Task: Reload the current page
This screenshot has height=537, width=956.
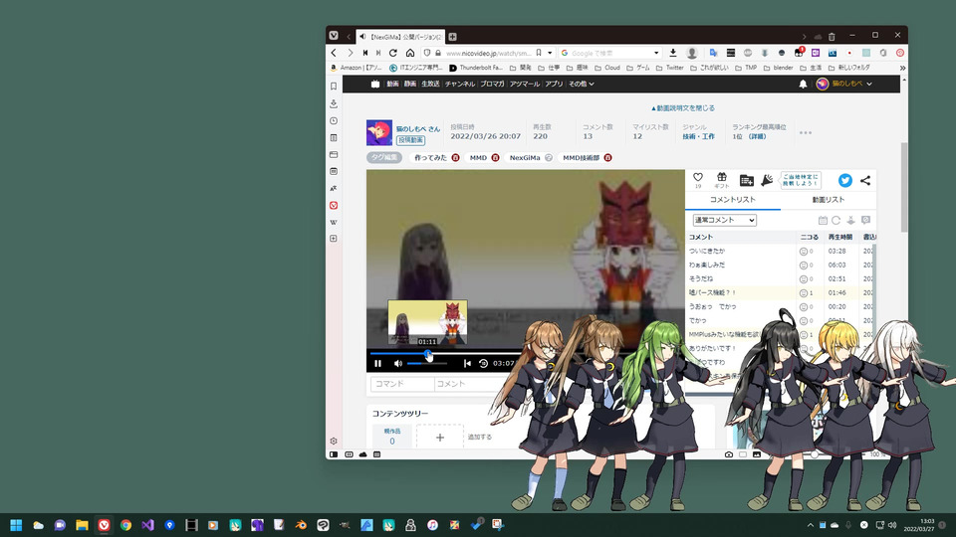Action: (393, 53)
